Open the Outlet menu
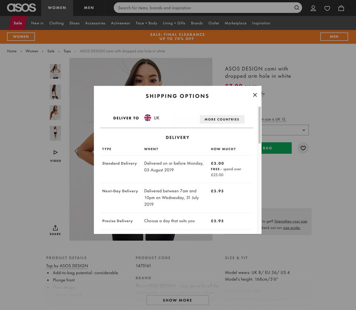 [214, 23]
